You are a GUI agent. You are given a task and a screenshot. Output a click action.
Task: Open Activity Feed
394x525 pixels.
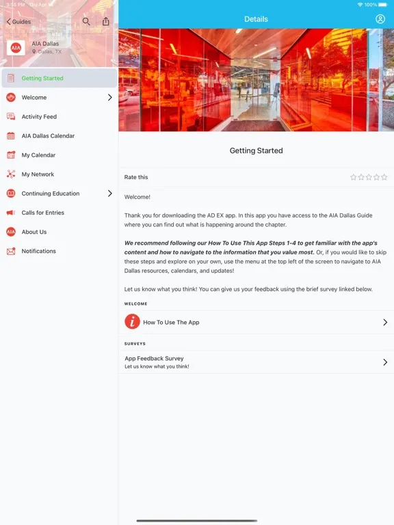[60, 116]
